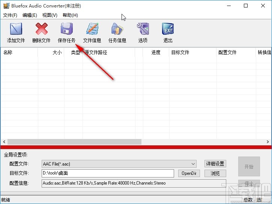This screenshot has width=272, height=204.
Task: Sort by the 类型 column header
Action: 74,52
